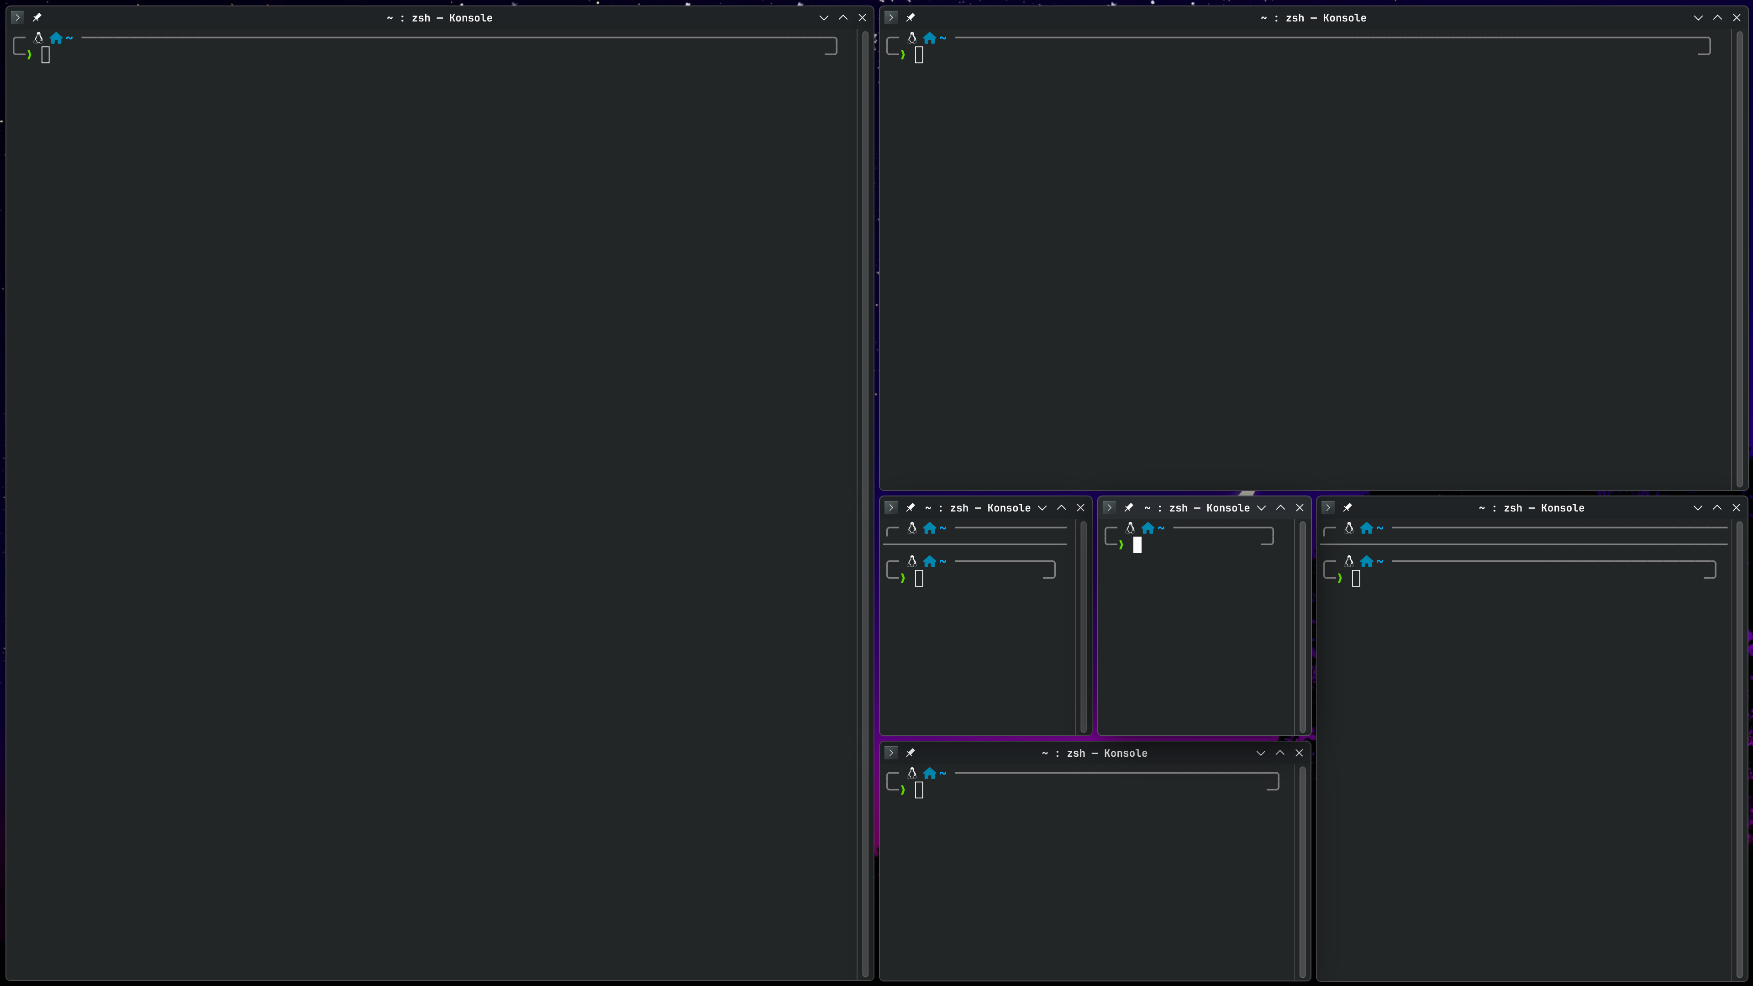Screen dimensions: 1753x986
Task: Toggle pin icon of narrow two-prompt Konsole
Action: pyautogui.click(x=911, y=508)
